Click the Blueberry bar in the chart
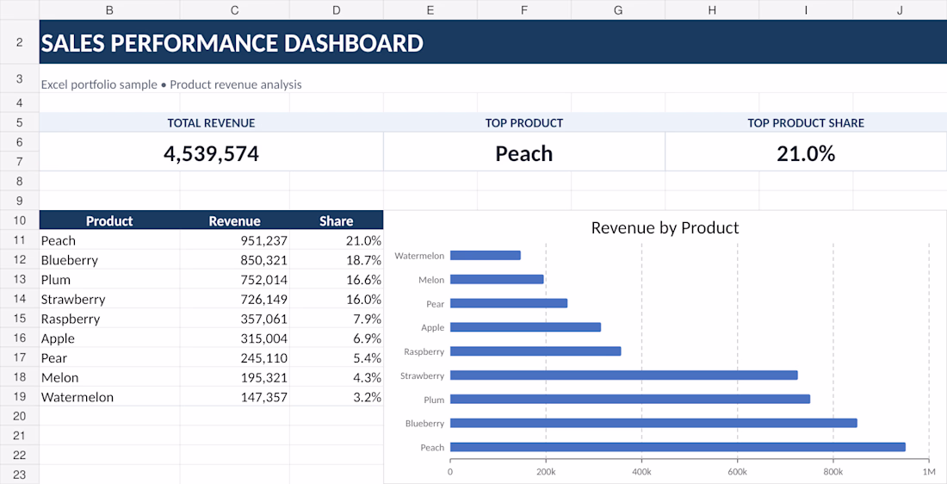The width and height of the screenshot is (947, 484). pyautogui.click(x=653, y=423)
